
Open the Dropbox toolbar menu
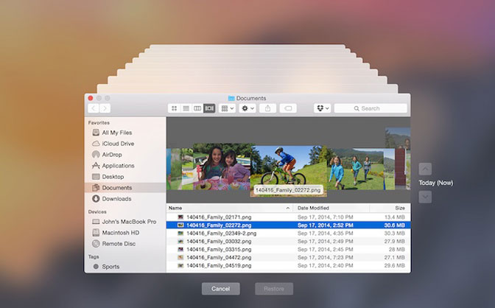pyautogui.click(x=323, y=108)
